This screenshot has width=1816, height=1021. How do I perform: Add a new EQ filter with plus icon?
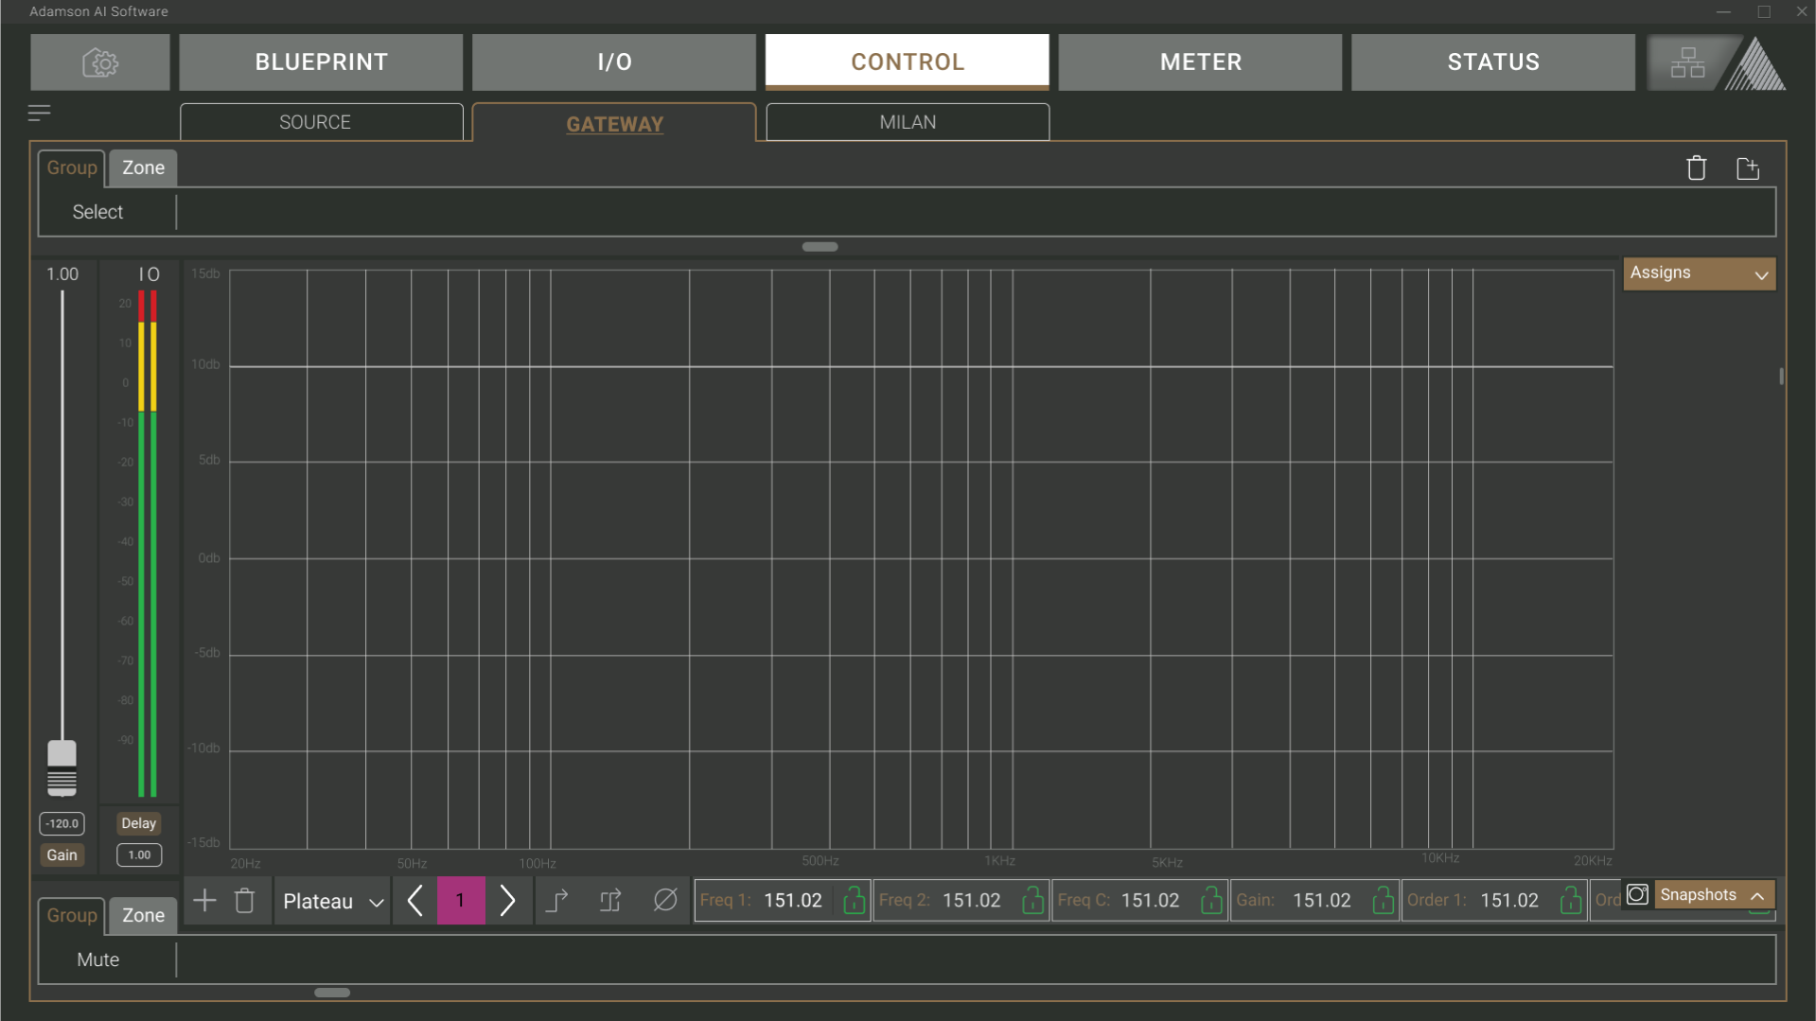pyautogui.click(x=204, y=900)
